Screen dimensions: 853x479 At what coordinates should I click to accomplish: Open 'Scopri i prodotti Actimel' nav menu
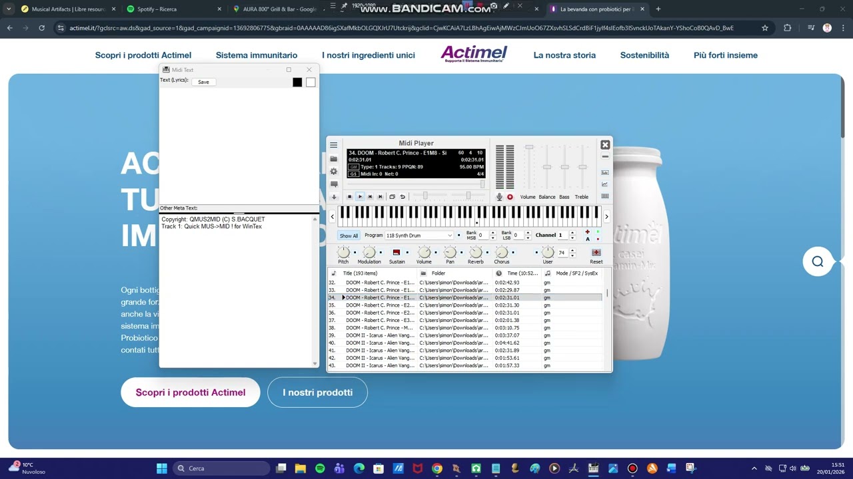143,55
